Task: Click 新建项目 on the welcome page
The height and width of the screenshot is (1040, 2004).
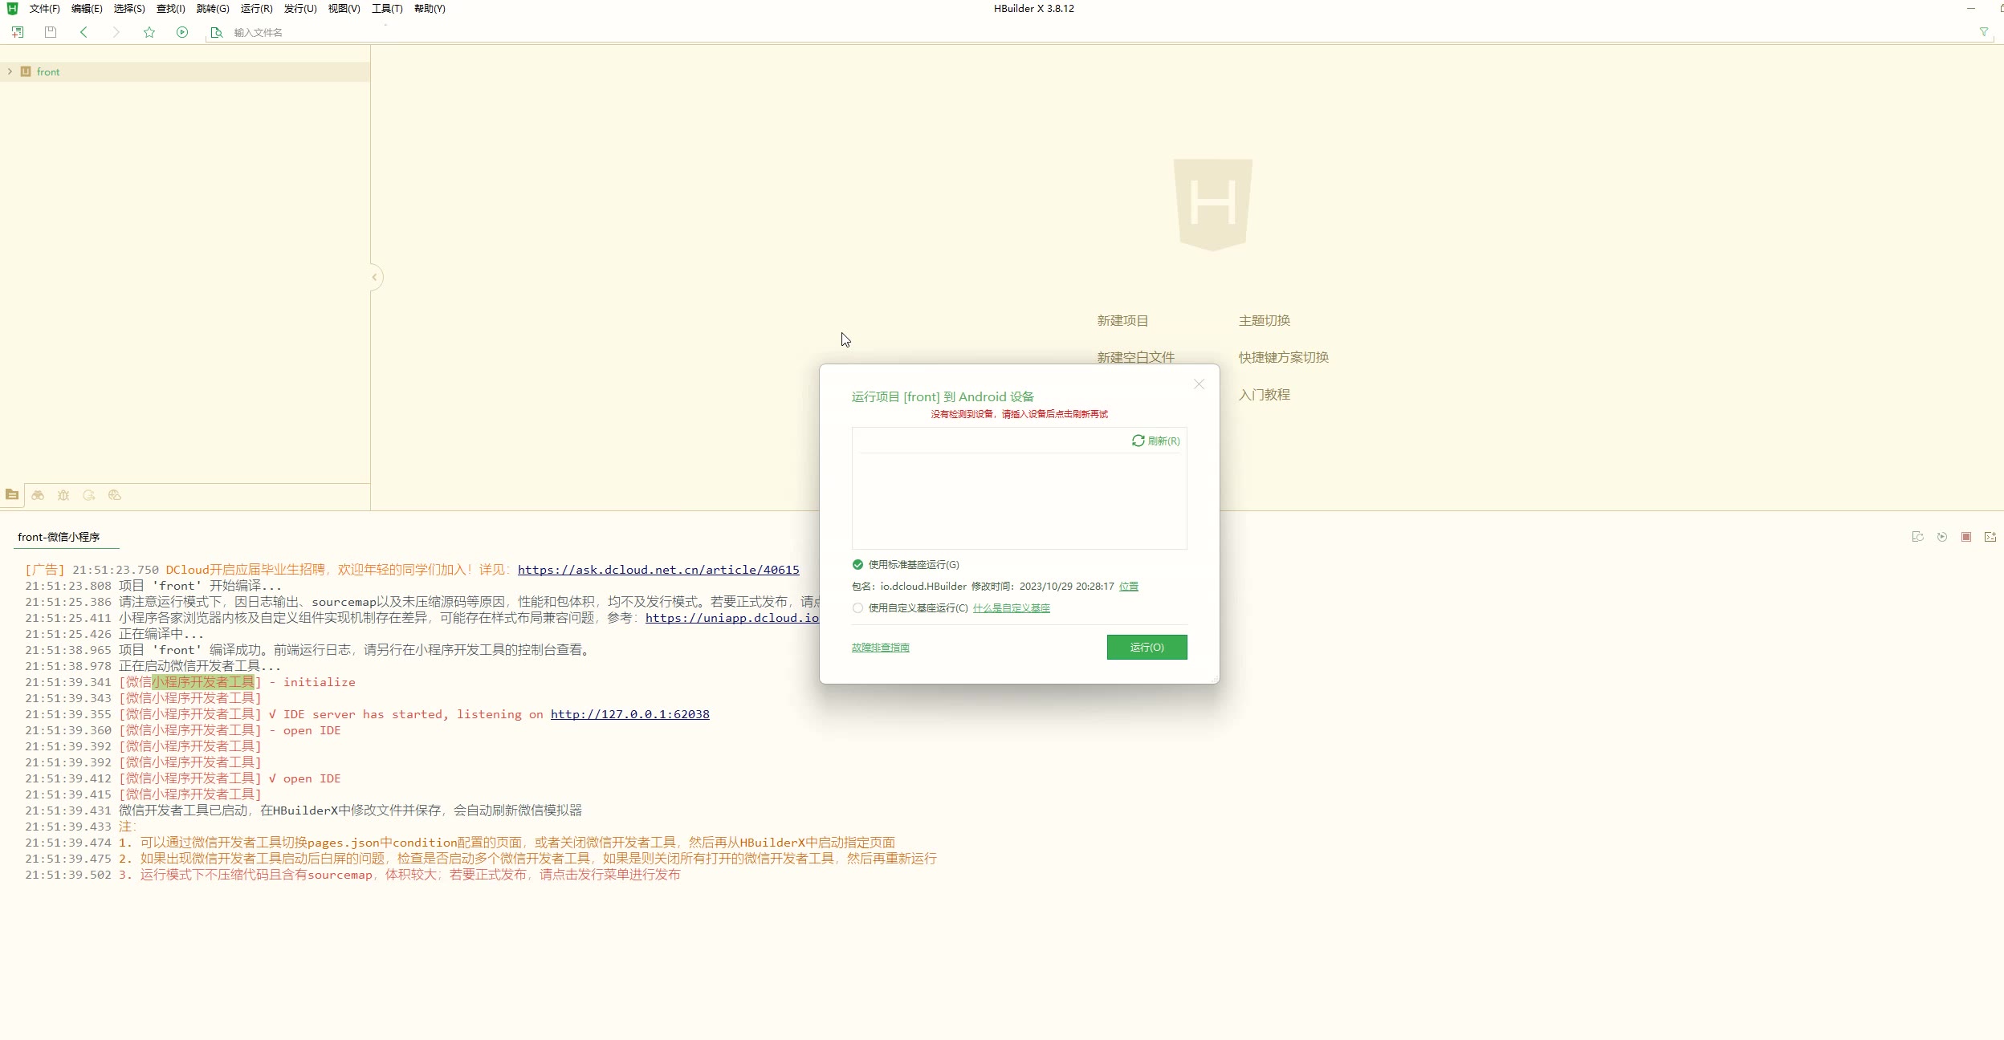Action: [x=1122, y=320]
